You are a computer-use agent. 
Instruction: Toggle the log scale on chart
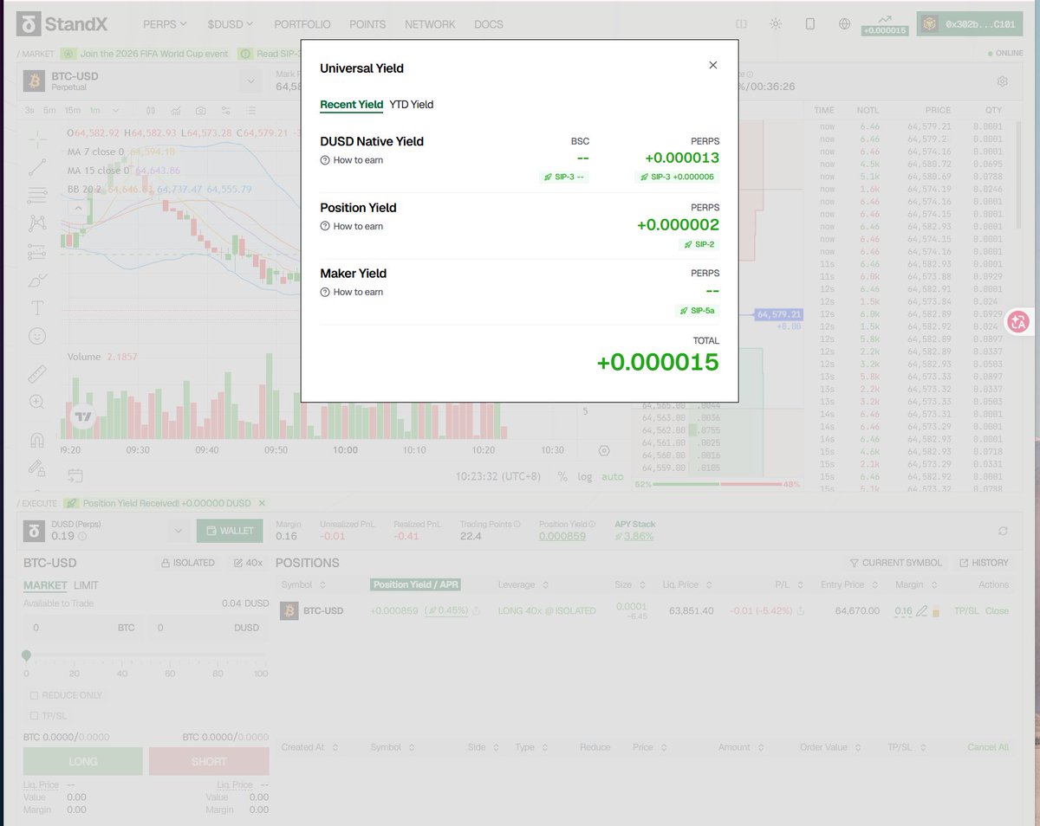pyautogui.click(x=586, y=476)
